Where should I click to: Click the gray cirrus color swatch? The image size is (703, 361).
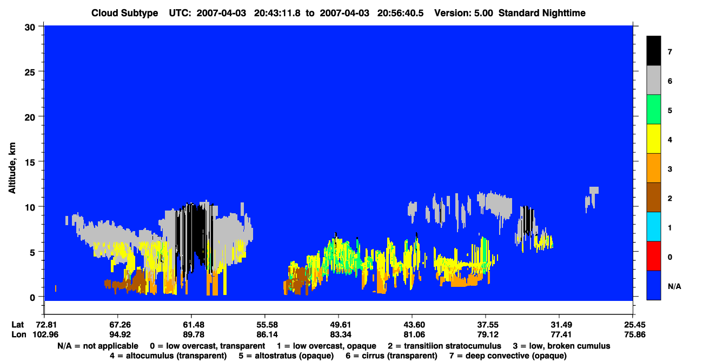click(654, 81)
